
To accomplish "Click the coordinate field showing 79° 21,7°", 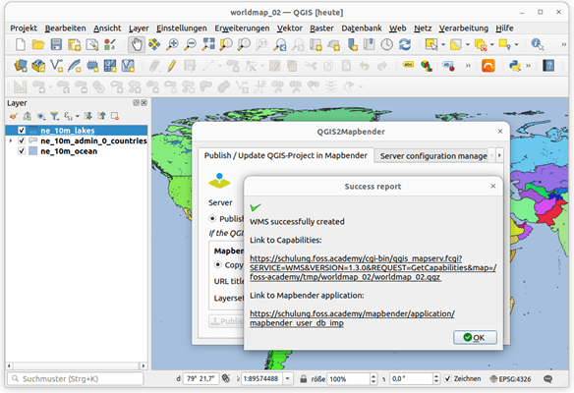I will [x=201, y=378].
